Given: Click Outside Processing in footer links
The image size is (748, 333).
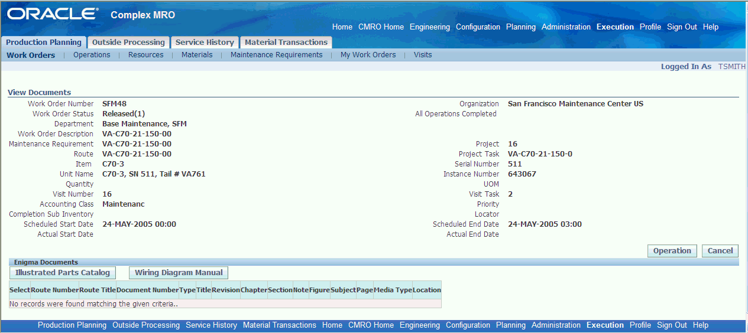Looking at the screenshot, I should [x=146, y=325].
